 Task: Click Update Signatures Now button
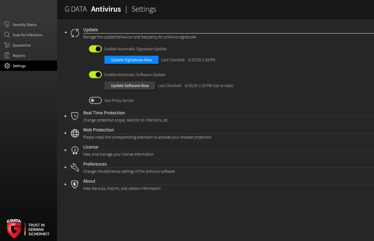(131, 60)
